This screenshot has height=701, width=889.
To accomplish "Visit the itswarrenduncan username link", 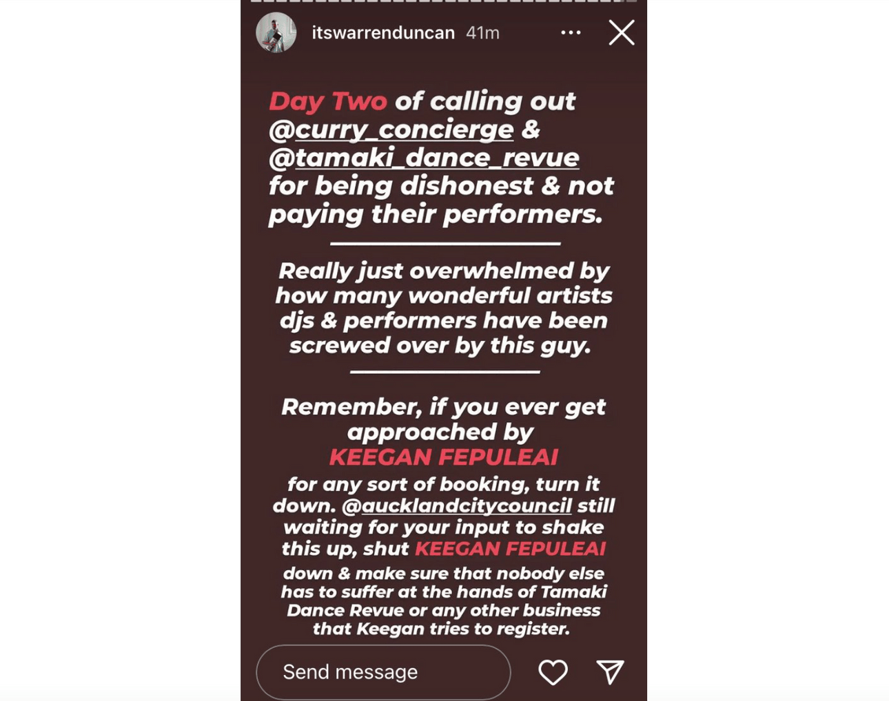I will [383, 32].
